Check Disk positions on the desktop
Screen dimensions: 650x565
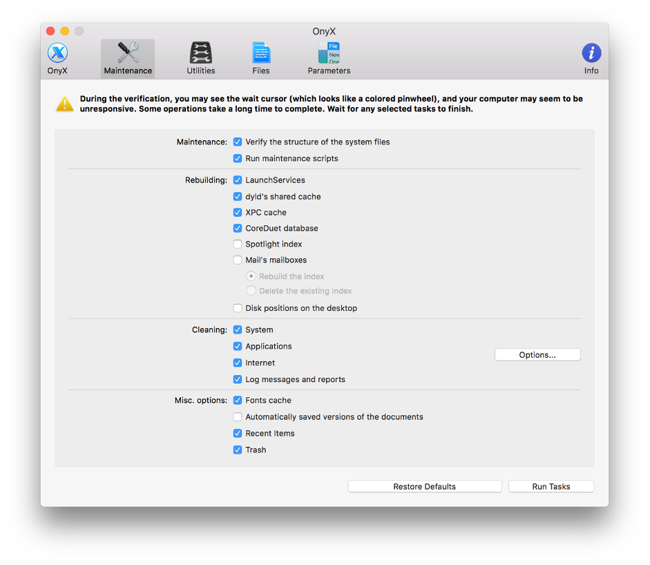(238, 309)
